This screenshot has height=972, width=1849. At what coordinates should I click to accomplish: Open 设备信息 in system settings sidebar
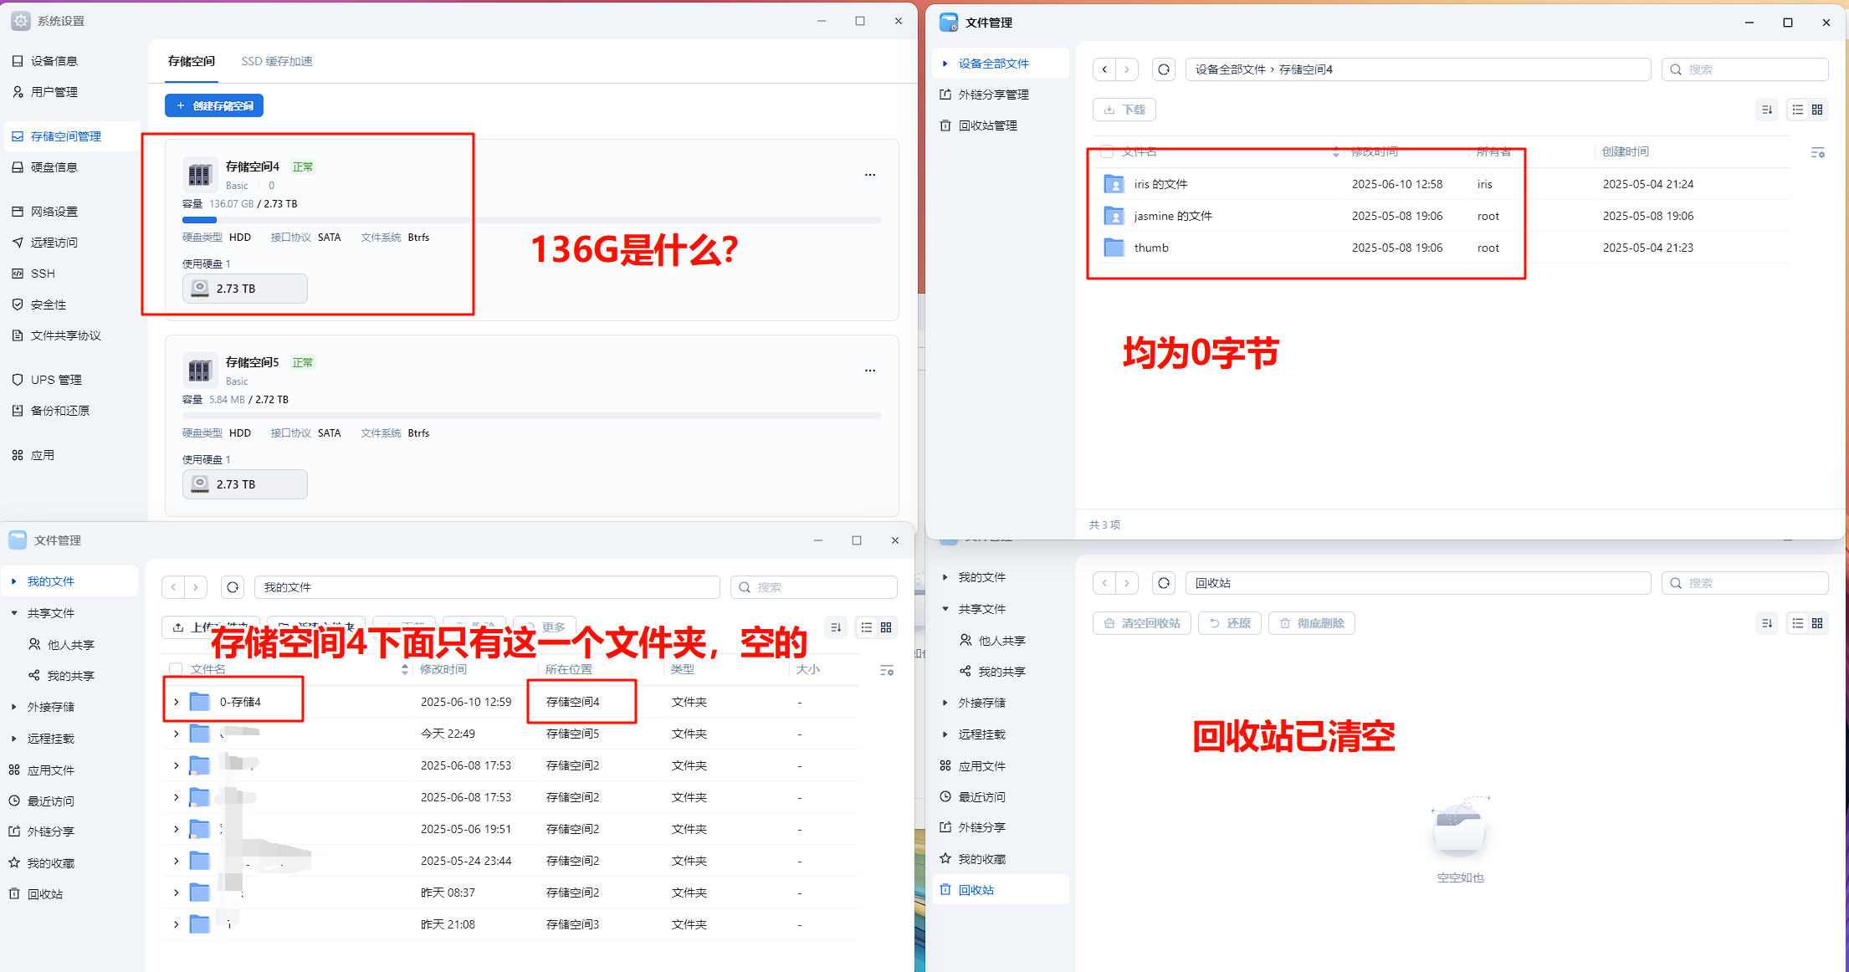click(54, 61)
